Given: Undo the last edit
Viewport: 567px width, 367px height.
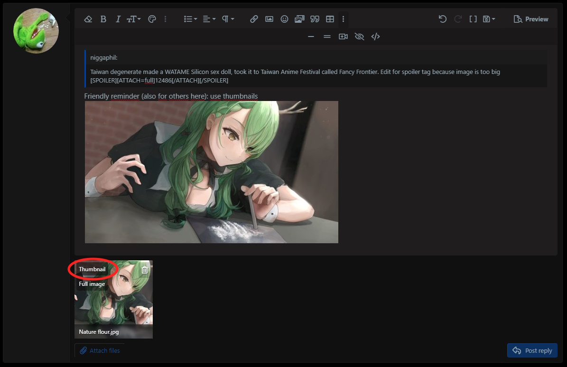Looking at the screenshot, I should 443,19.
